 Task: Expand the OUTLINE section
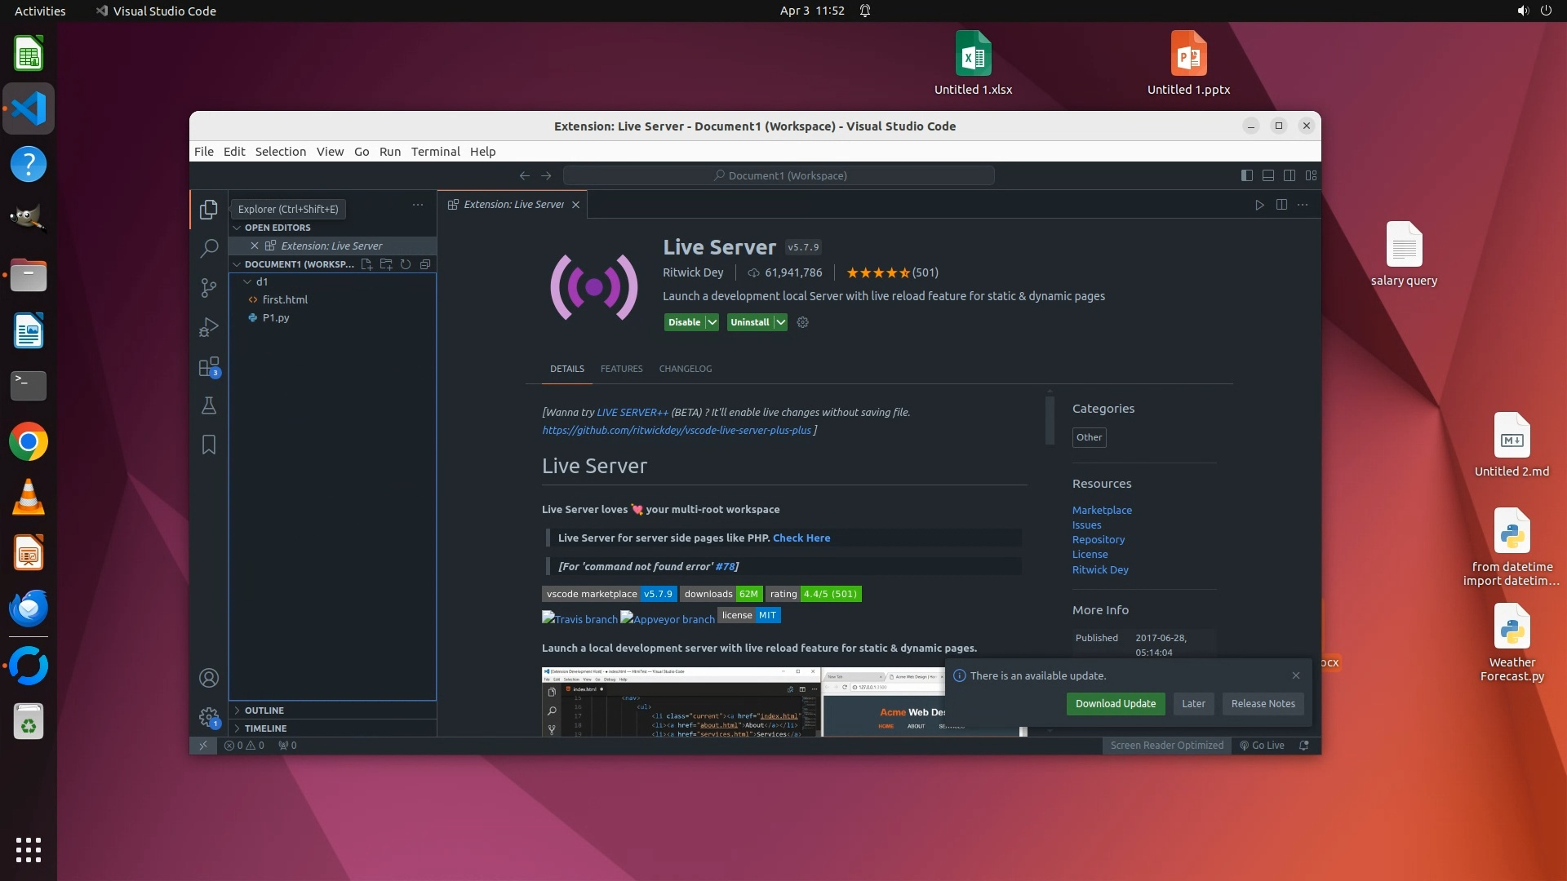click(264, 711)
